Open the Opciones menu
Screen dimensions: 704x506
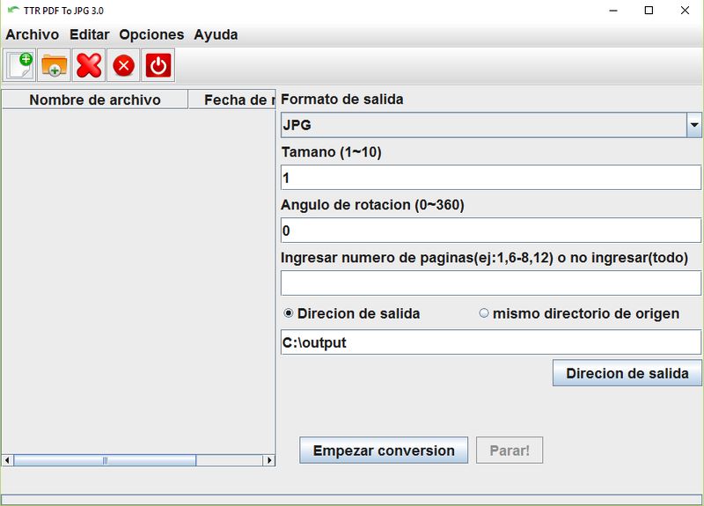pyautogui.click(x=151, y=34)
